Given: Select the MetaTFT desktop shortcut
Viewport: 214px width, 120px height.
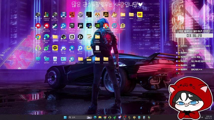Looking at the screenshot, I should (x=123, y=26).
